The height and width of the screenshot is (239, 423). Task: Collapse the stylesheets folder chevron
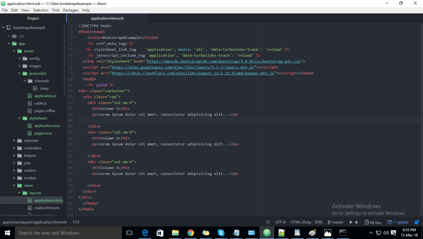point(19,118)
